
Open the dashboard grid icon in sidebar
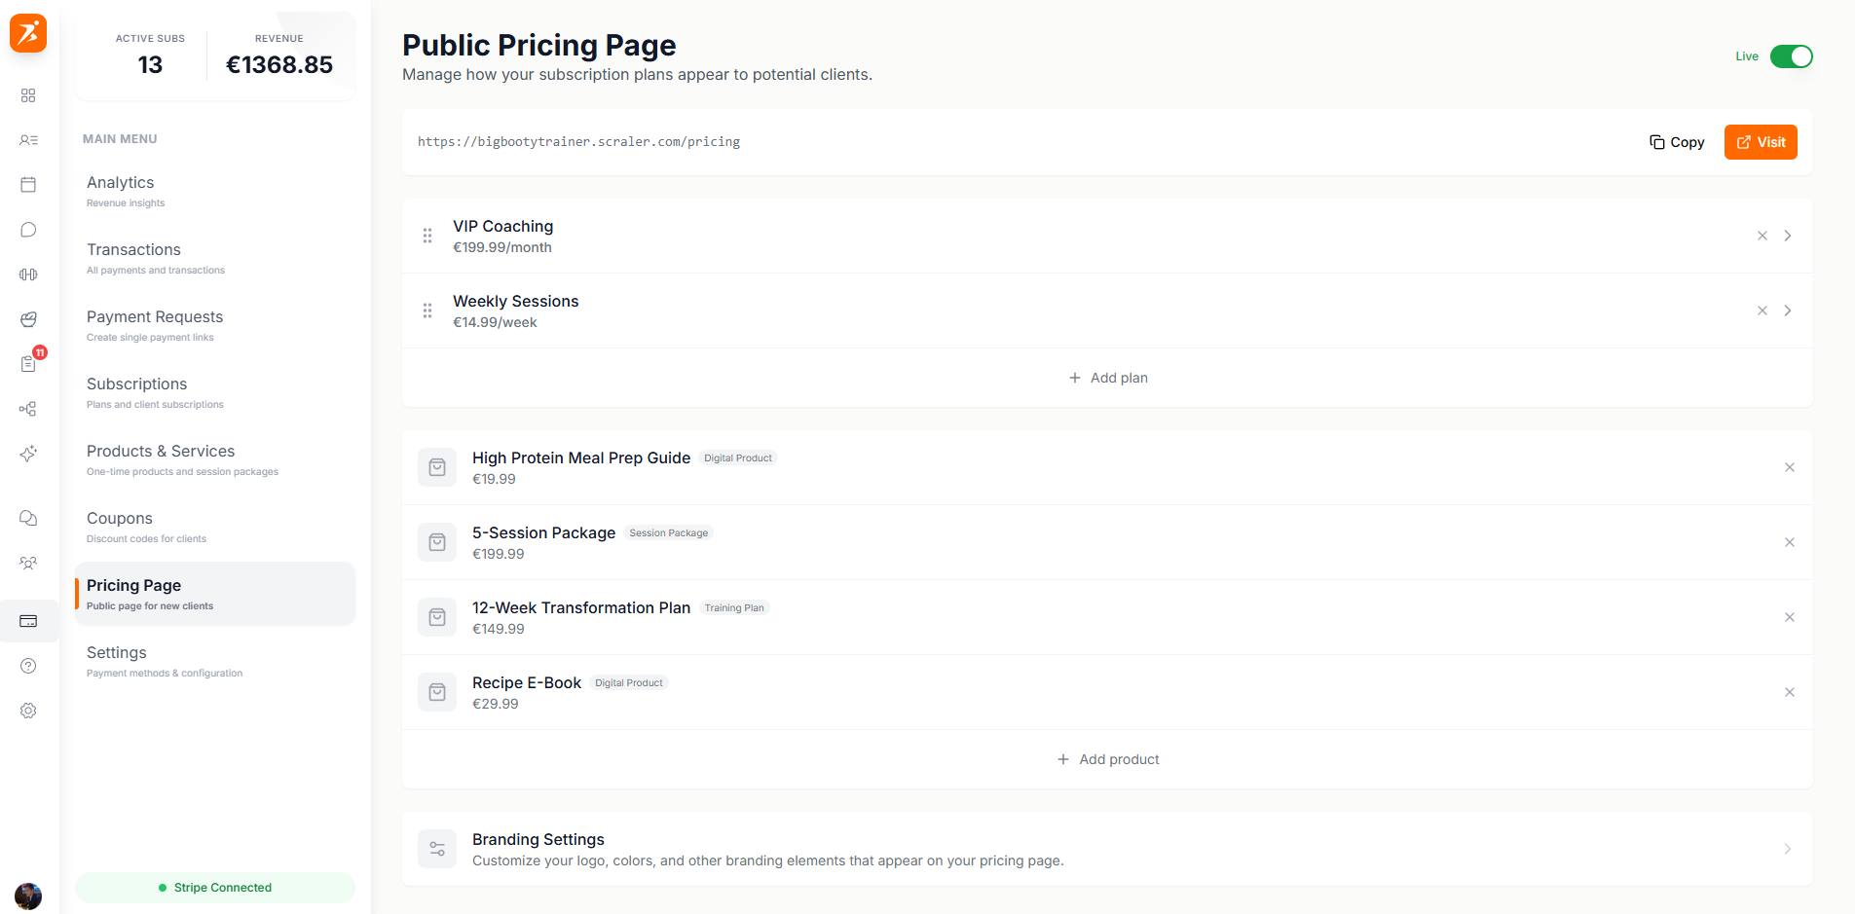[x=28, y=95]
